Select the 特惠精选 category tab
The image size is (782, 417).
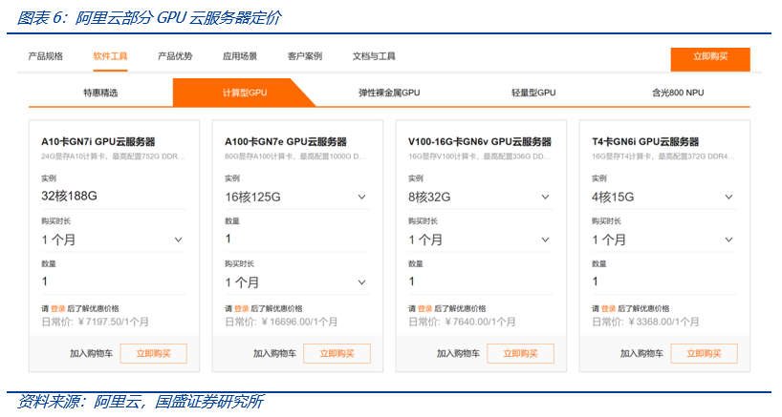(100, 93)
